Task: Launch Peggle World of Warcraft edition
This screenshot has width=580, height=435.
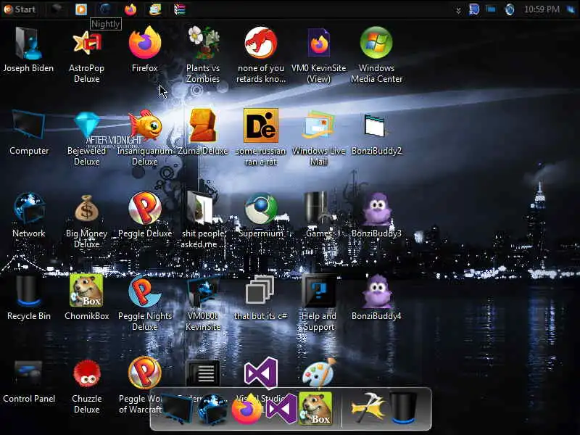Action: pos(144,373)
